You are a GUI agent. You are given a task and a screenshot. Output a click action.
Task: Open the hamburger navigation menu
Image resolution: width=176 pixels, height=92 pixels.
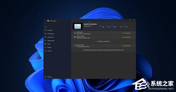pos(46,27)
